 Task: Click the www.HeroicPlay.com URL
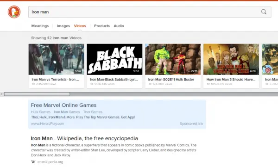(x=48, y=124)
